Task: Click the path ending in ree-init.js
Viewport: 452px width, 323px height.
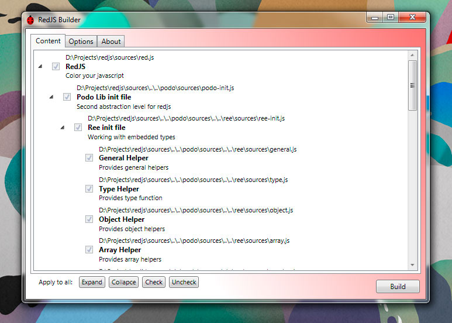Action: (x=186, y=118)
